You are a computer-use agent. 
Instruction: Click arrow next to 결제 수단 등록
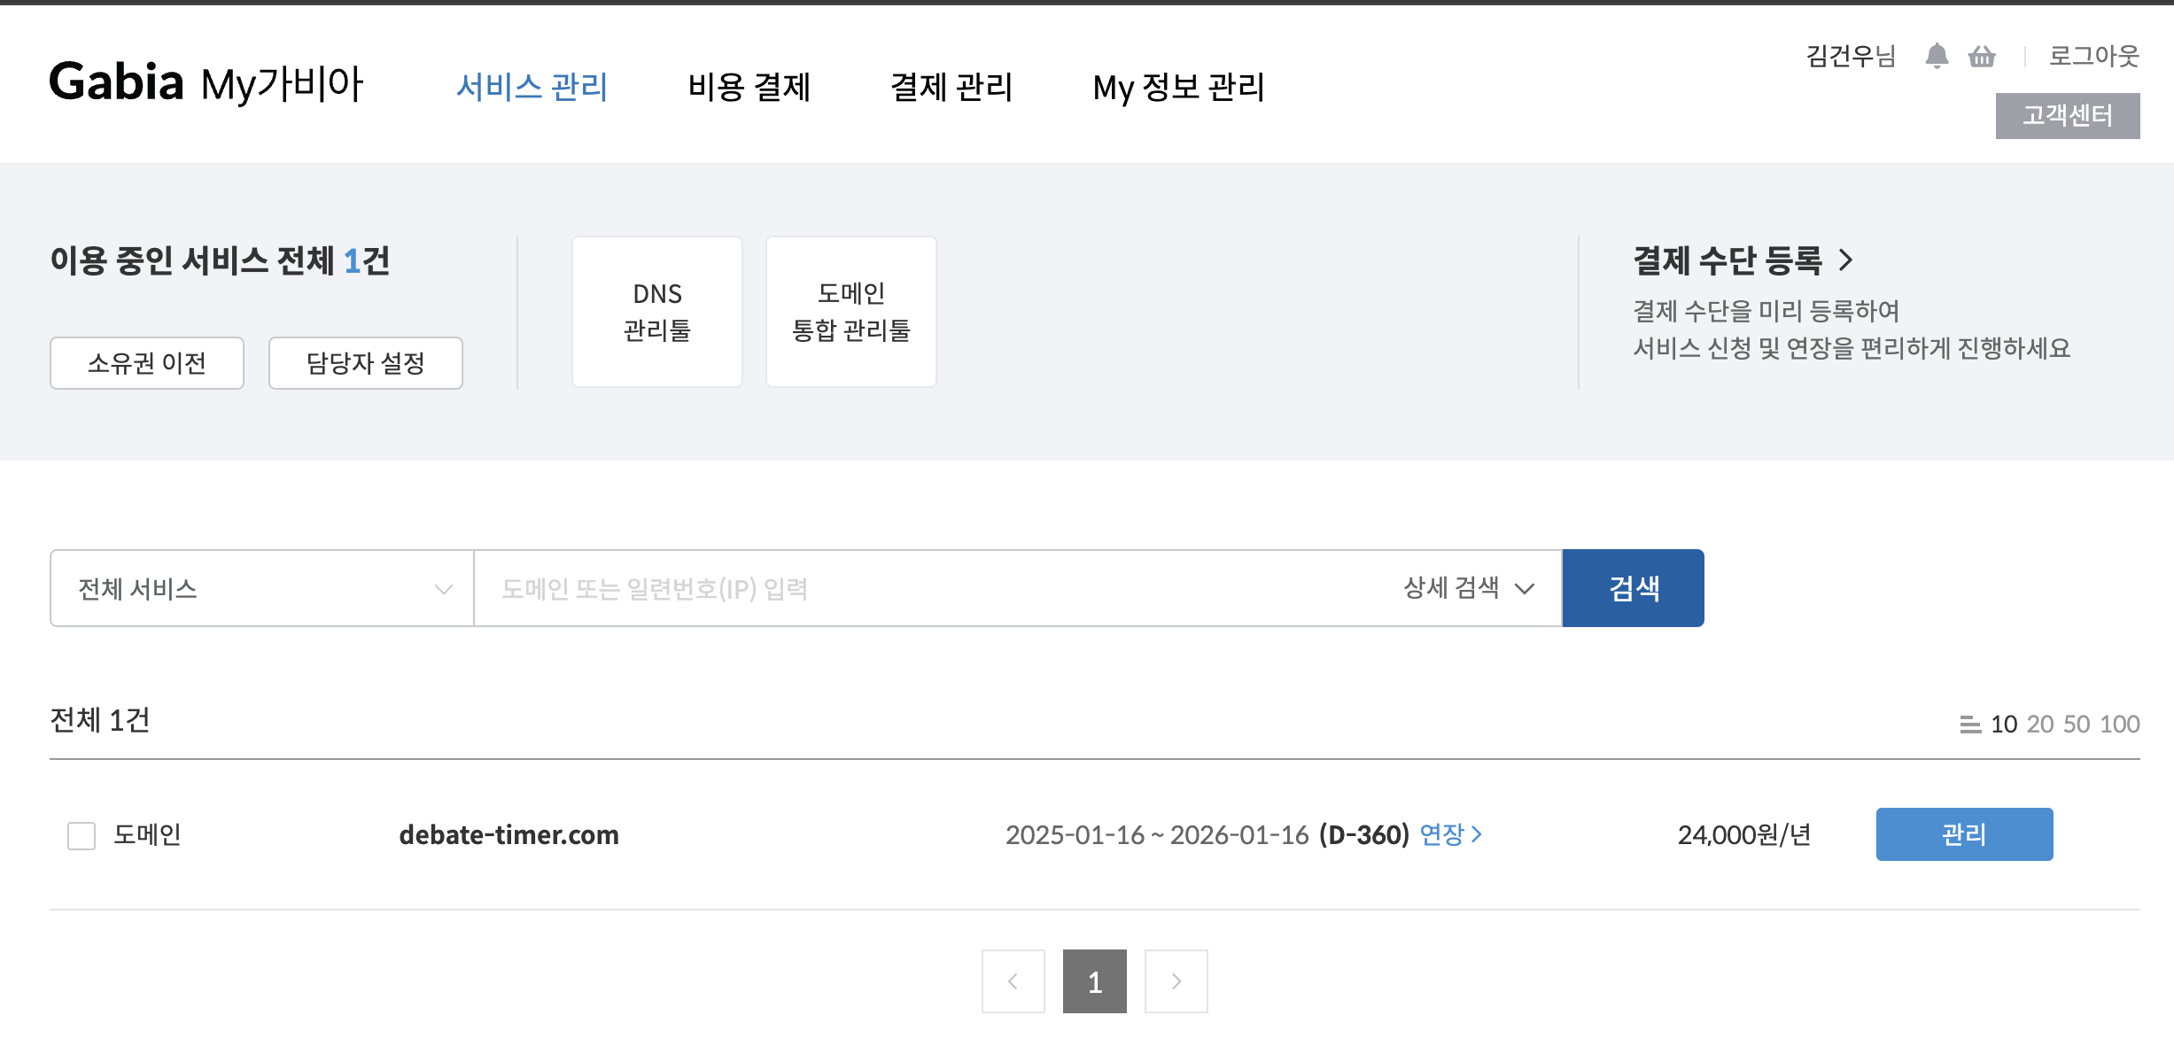[x=1846, y=260]
